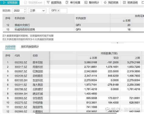Increase the report year 2022 stepper
Screen dimensions: 144x114
point(25,9)
